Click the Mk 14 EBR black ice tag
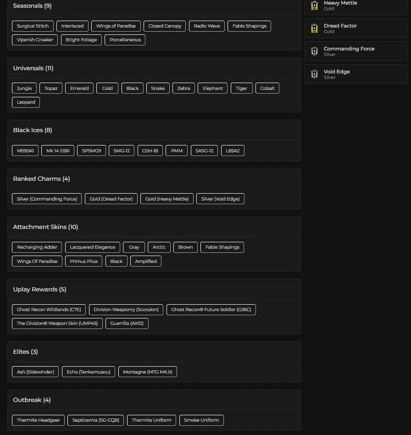 [x=58, y=151]
